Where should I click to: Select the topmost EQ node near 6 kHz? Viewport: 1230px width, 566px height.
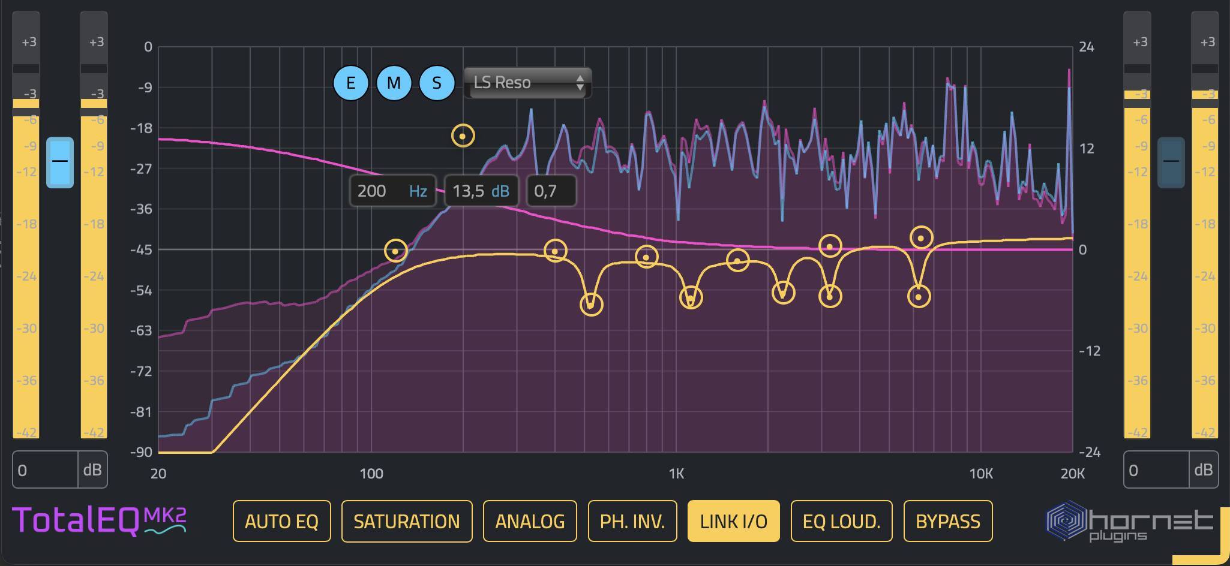[921, 238]
